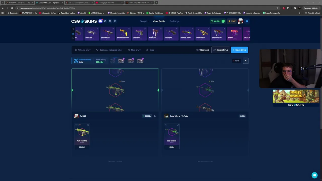Show recent drops with the clock icon
The width and height of the screenshot is (322, 181).
[73, 29]
